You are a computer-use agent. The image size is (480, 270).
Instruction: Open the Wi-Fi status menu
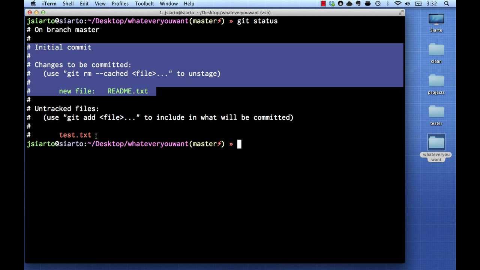[398, 4]
